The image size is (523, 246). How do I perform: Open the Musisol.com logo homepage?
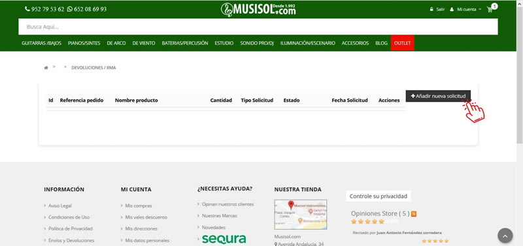point(258,10)
